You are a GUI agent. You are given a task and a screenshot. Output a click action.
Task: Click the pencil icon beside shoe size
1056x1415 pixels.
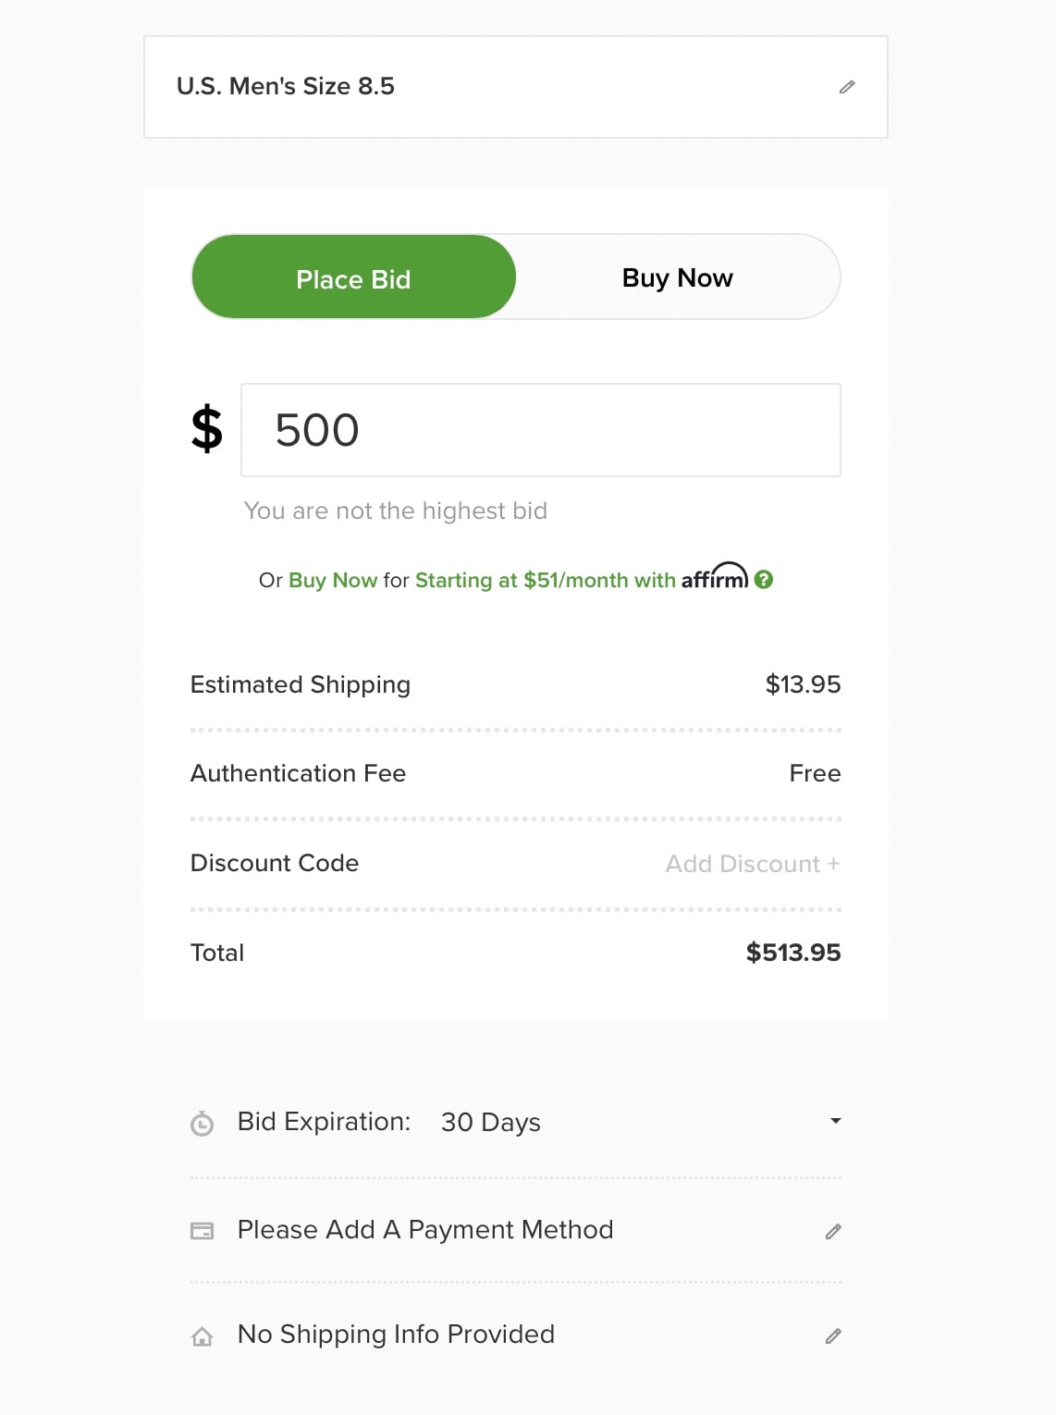click(847, 87)
